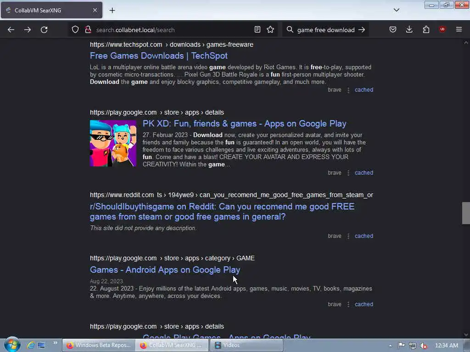Open the insecure connection padlock icon
Viewport: 470px width, 352px height.
point(88,29)
